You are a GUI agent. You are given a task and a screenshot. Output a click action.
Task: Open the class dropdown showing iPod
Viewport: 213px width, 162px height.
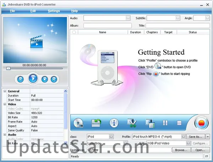click(x=111, y=136)
